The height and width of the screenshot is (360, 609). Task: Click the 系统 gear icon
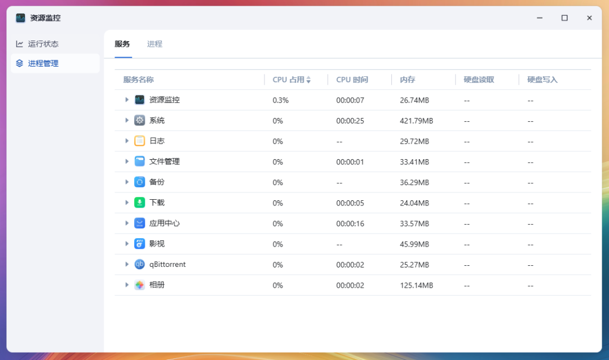point(139,121)
